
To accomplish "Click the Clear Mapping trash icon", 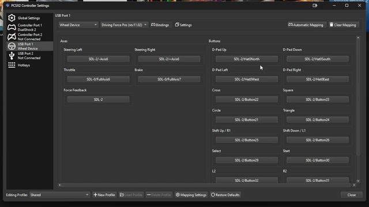I will tap(332, 25).
